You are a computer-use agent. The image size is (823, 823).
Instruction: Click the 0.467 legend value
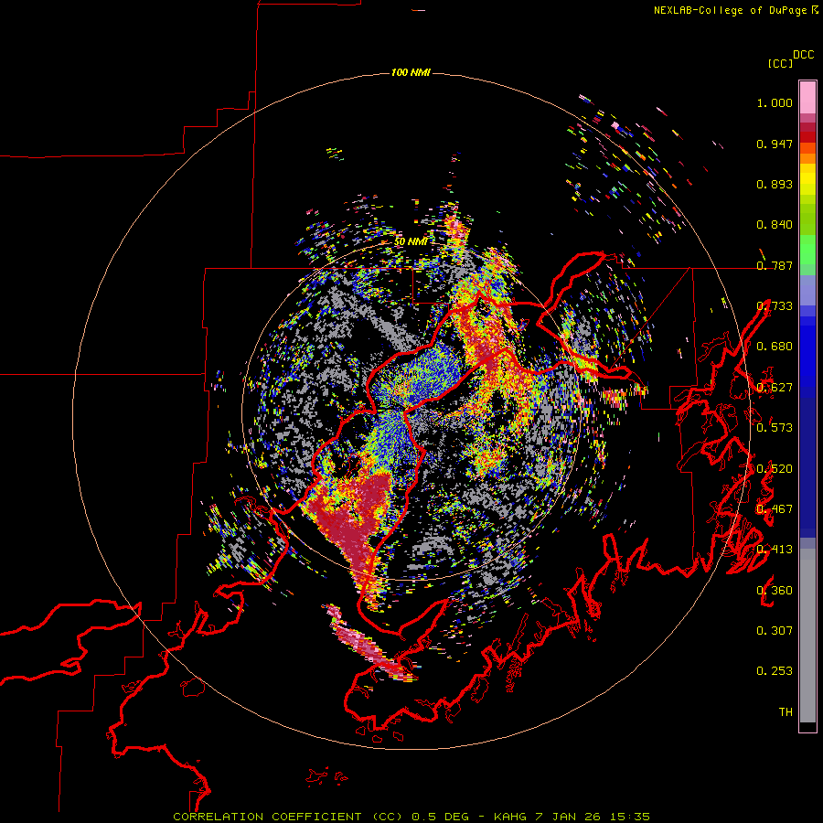pos(775,509)
